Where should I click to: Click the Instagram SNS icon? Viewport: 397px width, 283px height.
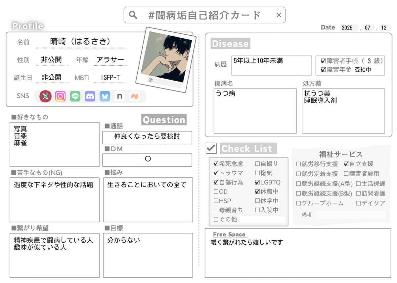click(60, 96)
